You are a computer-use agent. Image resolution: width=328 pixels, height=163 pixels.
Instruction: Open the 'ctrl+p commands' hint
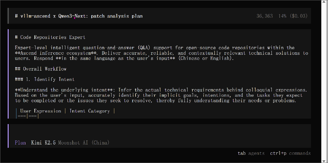tap(290, 153)
